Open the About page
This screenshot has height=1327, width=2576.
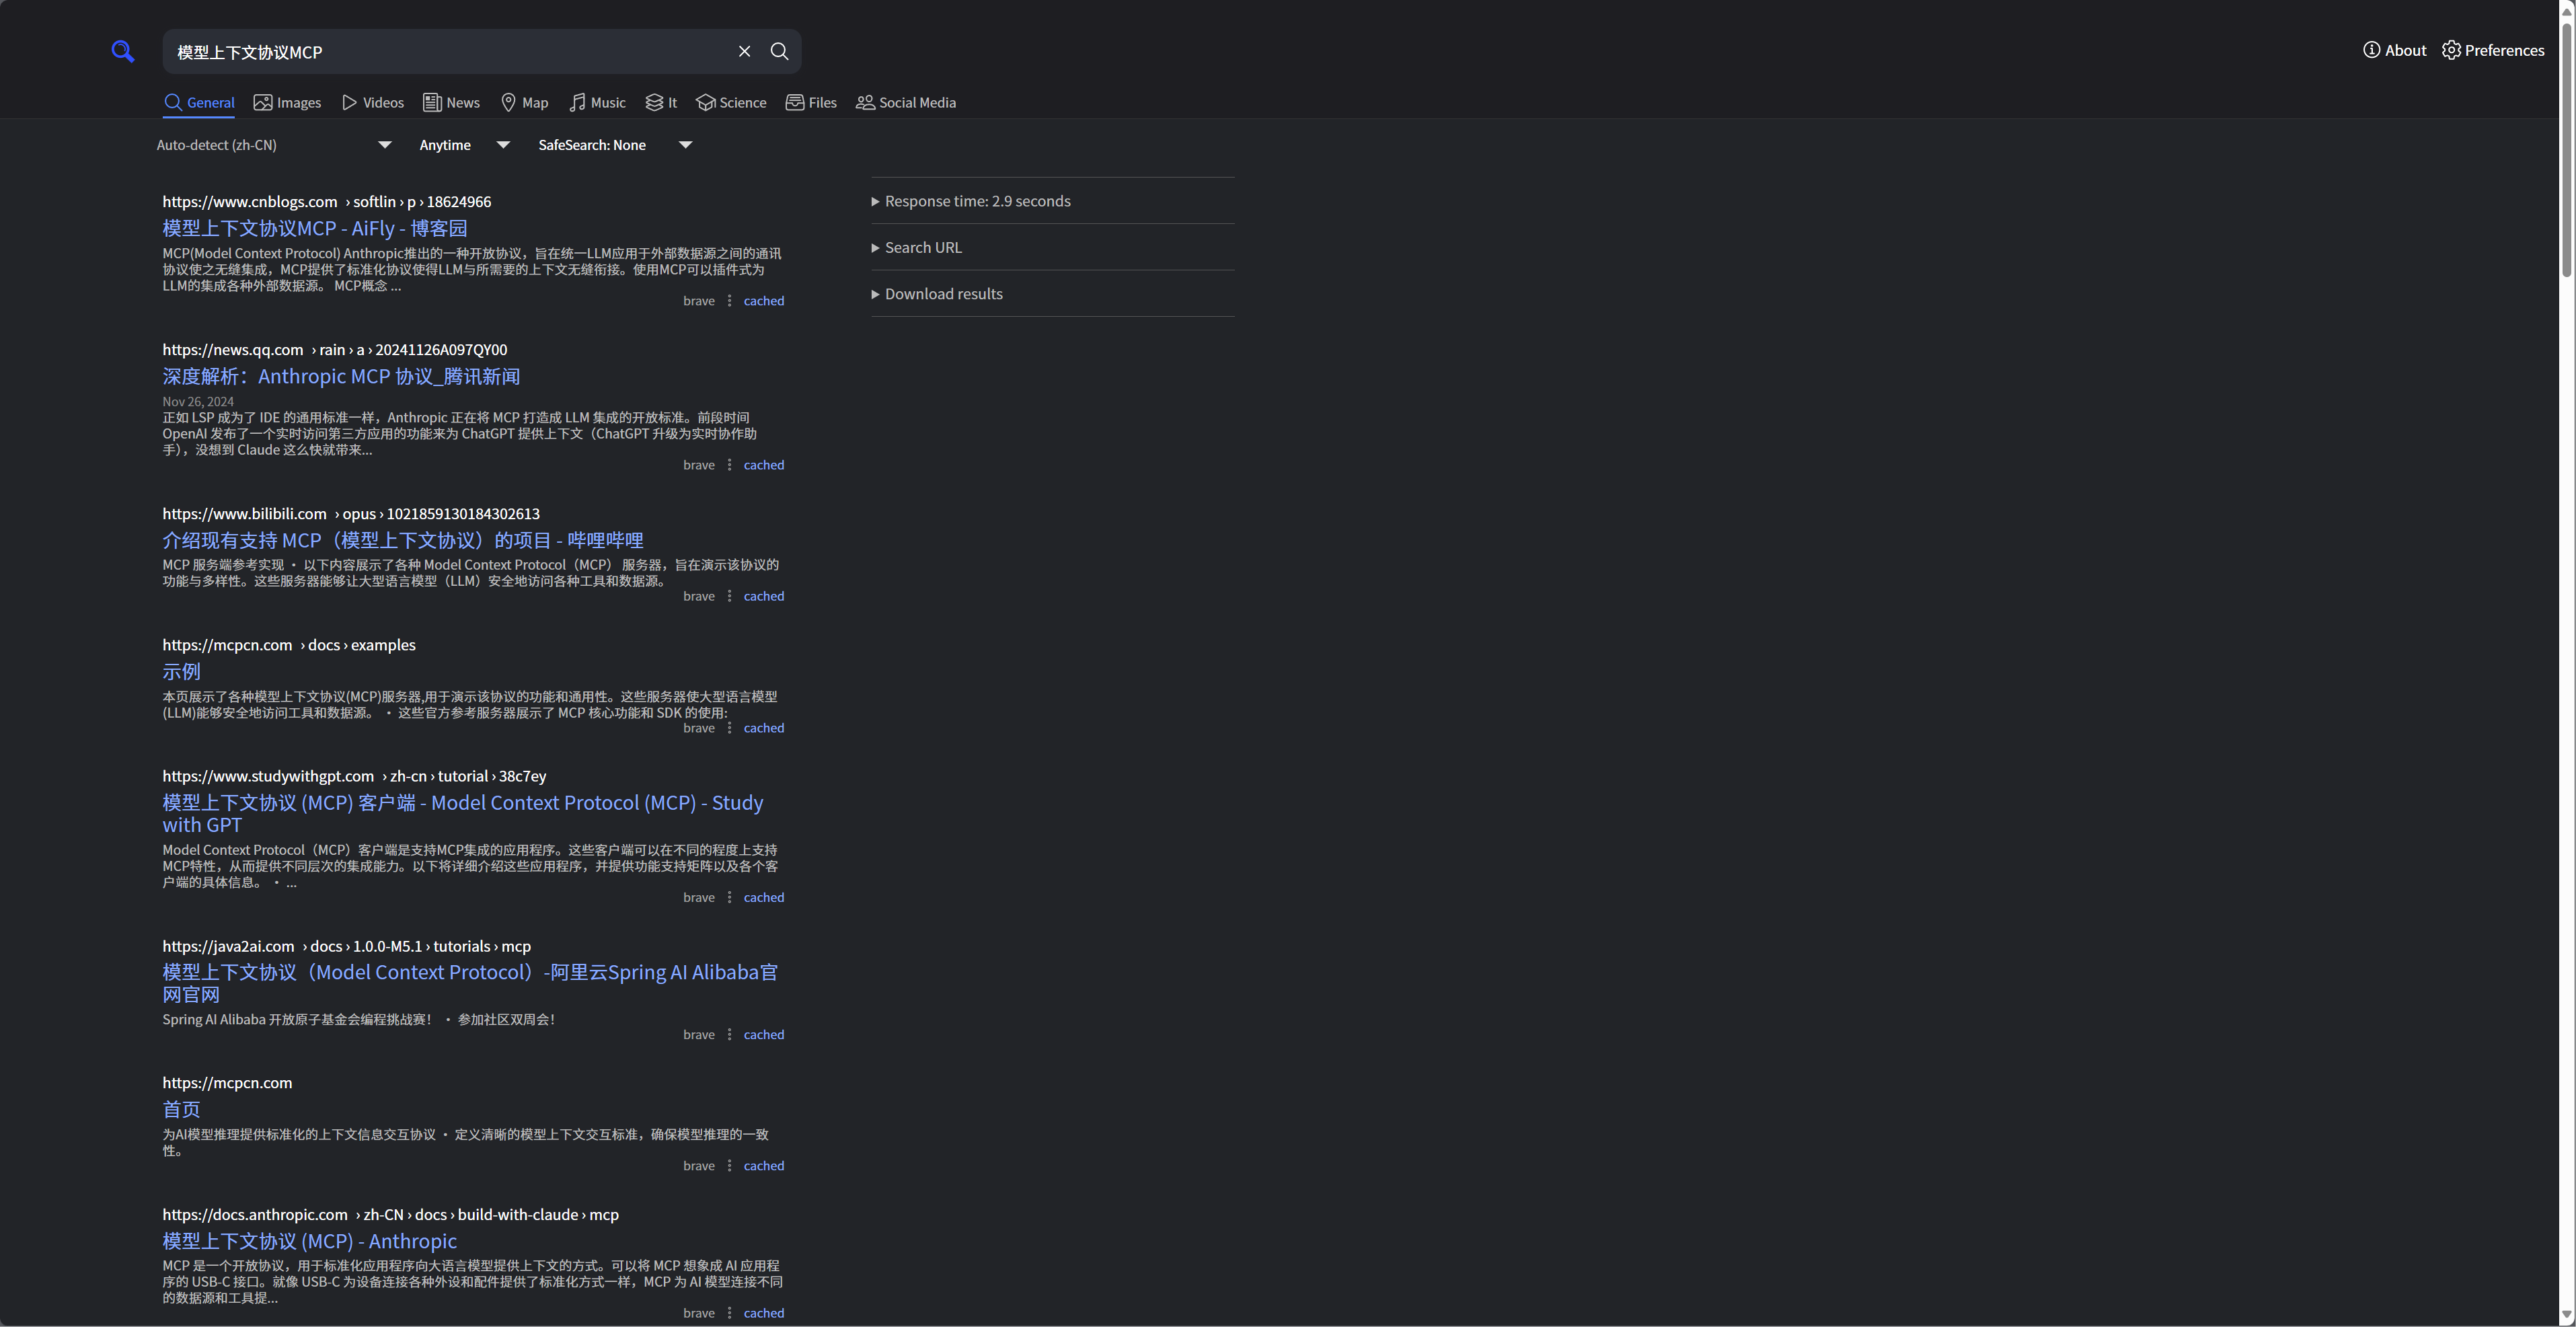point(2394,50)
